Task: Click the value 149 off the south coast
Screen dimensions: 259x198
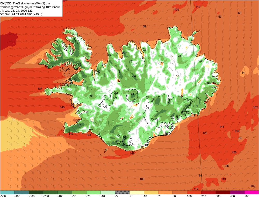Action: [132, 153]
